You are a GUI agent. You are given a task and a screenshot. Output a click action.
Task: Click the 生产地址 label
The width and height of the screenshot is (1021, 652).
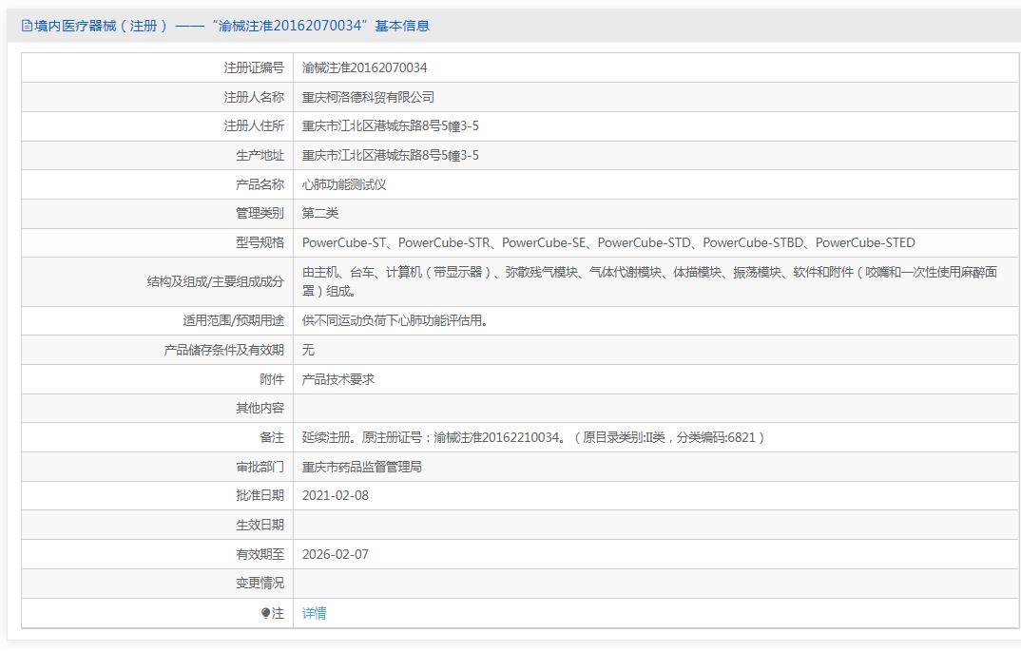coord(260,156)
